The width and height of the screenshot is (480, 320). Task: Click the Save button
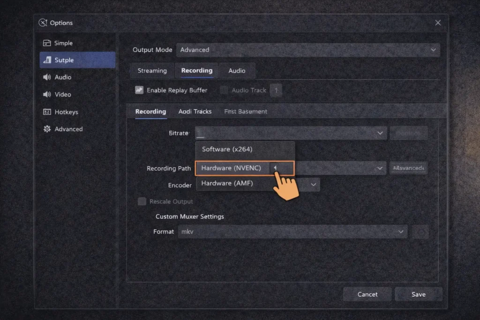[x=418, y=294]
